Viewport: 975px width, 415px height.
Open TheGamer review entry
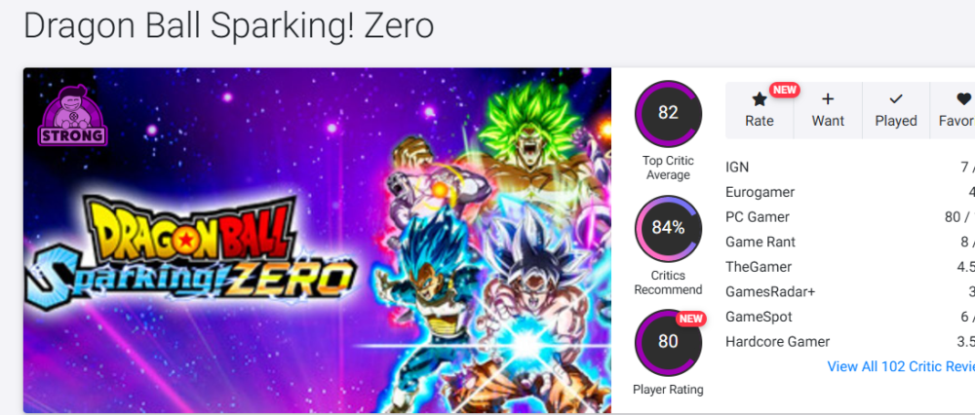[x=759, y=267]
